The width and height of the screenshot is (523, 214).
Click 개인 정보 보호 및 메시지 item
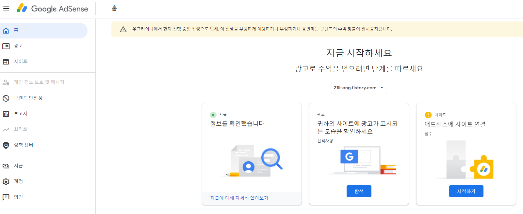click(x=44, y=82)
